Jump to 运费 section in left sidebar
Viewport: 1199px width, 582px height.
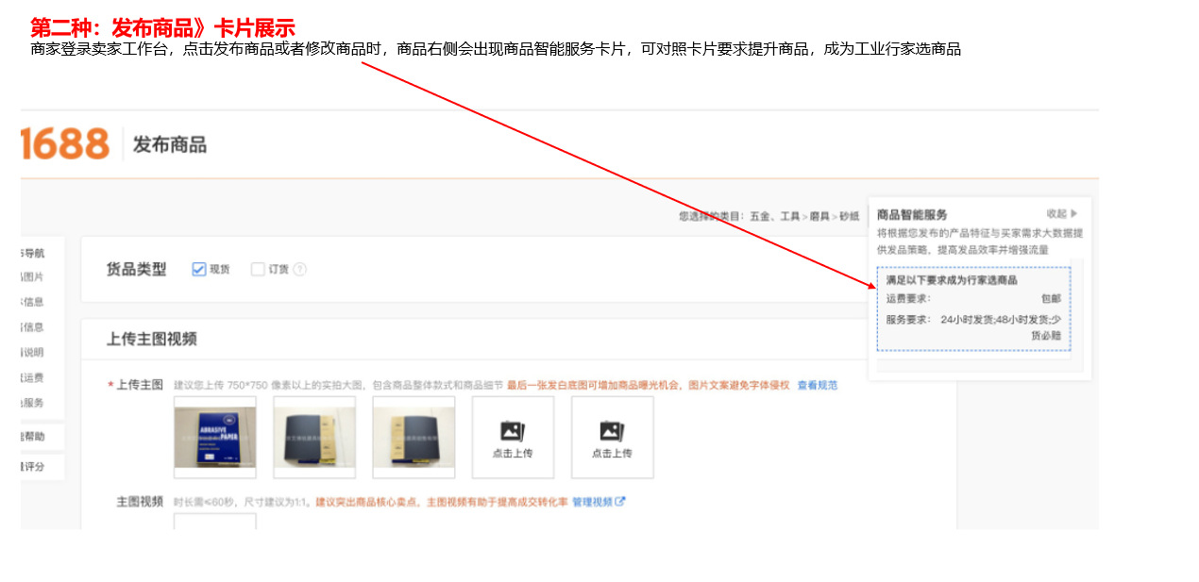tap(32, 377)
